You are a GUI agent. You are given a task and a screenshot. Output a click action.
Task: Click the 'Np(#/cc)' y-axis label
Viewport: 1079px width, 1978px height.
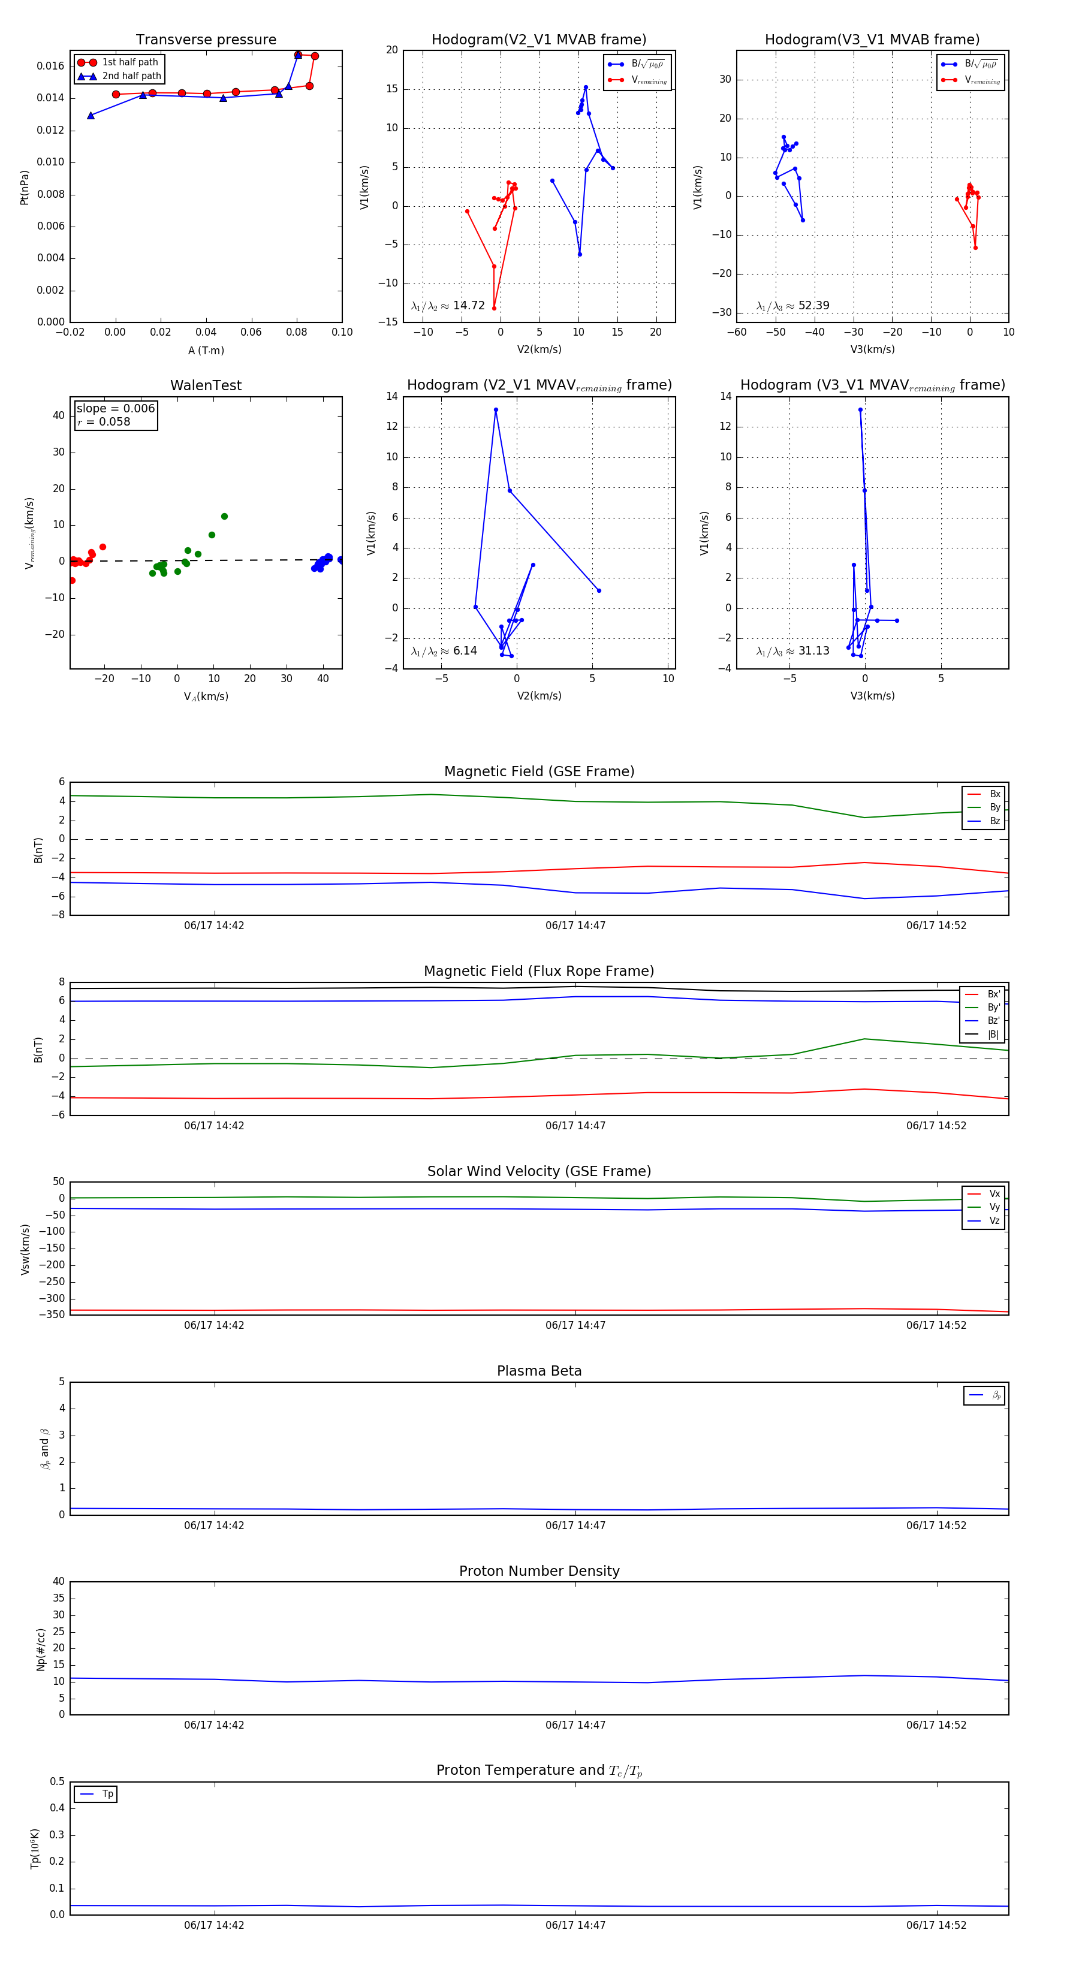tap(41, 1648)
